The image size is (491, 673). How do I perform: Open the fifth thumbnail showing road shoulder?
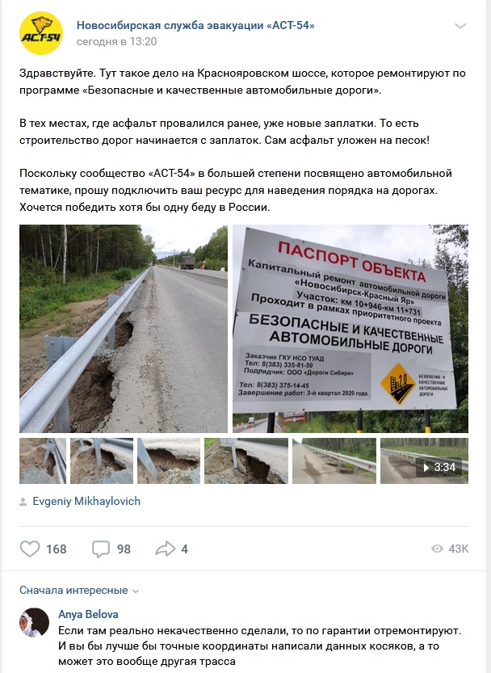334,461
